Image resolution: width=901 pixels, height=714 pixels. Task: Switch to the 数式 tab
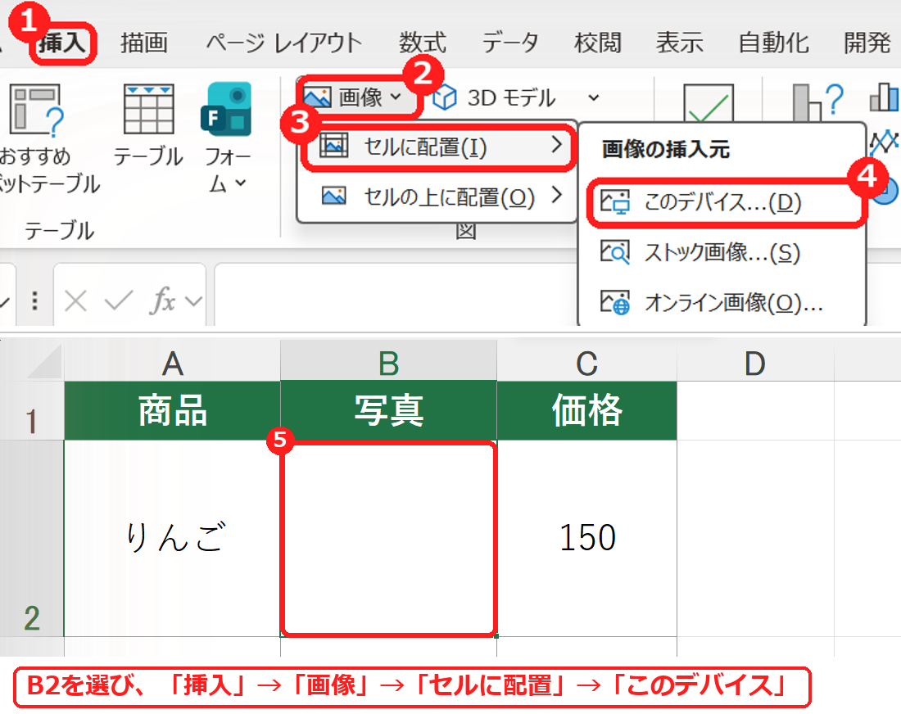(423, 43)
